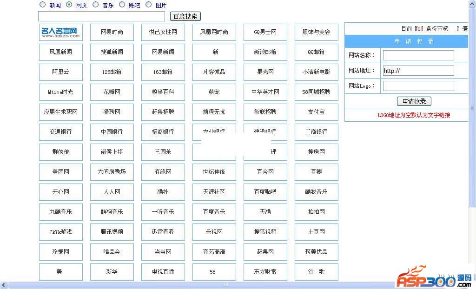Open the 群侠传 link
The image size is (476, 289).
point(61,152)
